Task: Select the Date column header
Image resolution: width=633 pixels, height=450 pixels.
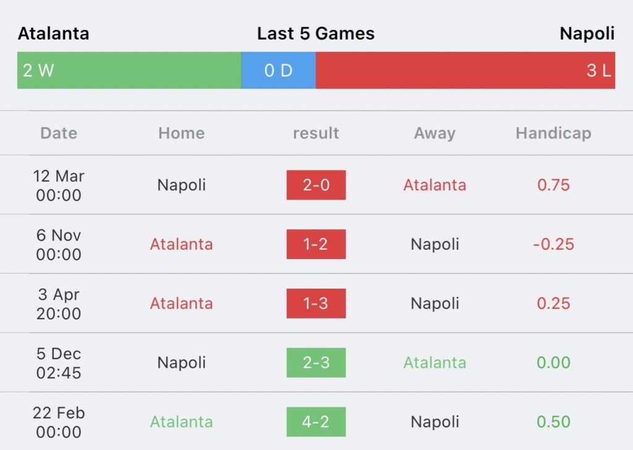Action: click(59, 133)
